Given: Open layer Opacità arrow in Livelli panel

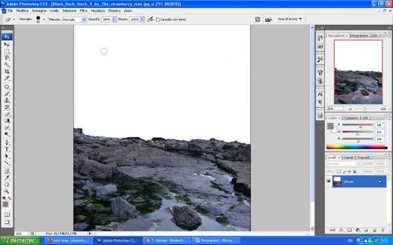Looking at the screenshot, I should (388, 164).
